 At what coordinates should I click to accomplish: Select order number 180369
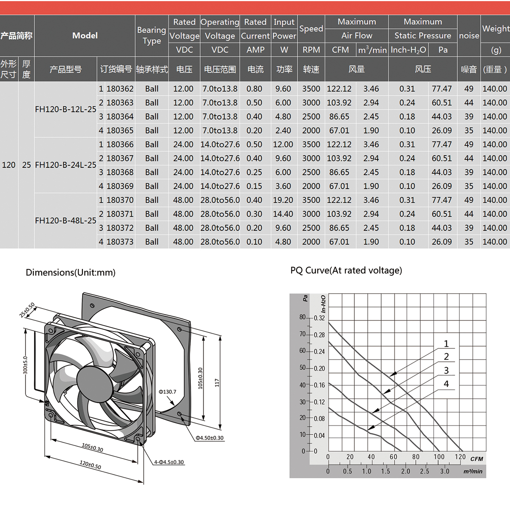(120, 186)
